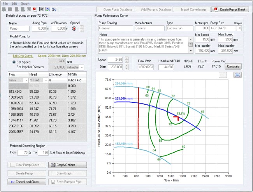Click the Create Pump Sheet button

point(230,9)
